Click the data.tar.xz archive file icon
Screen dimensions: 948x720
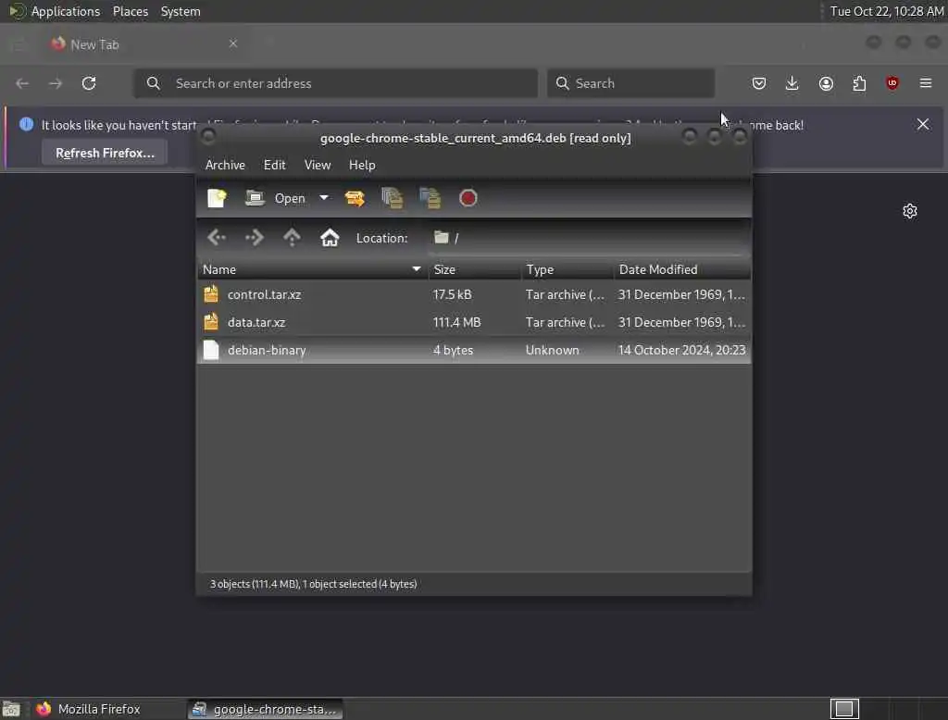(x=211, y=322)
